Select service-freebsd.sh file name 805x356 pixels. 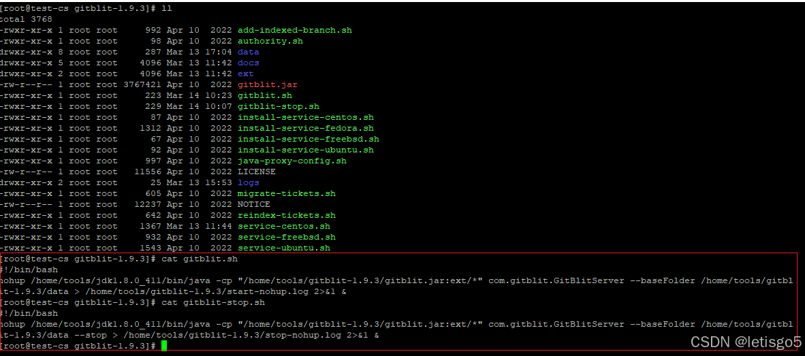[x=287, y=237]
